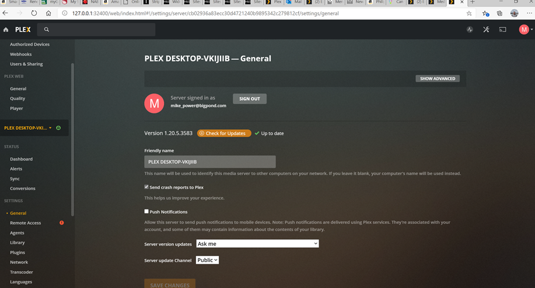Click the browser home icon

pyautogui.click(x=48, y=13)
